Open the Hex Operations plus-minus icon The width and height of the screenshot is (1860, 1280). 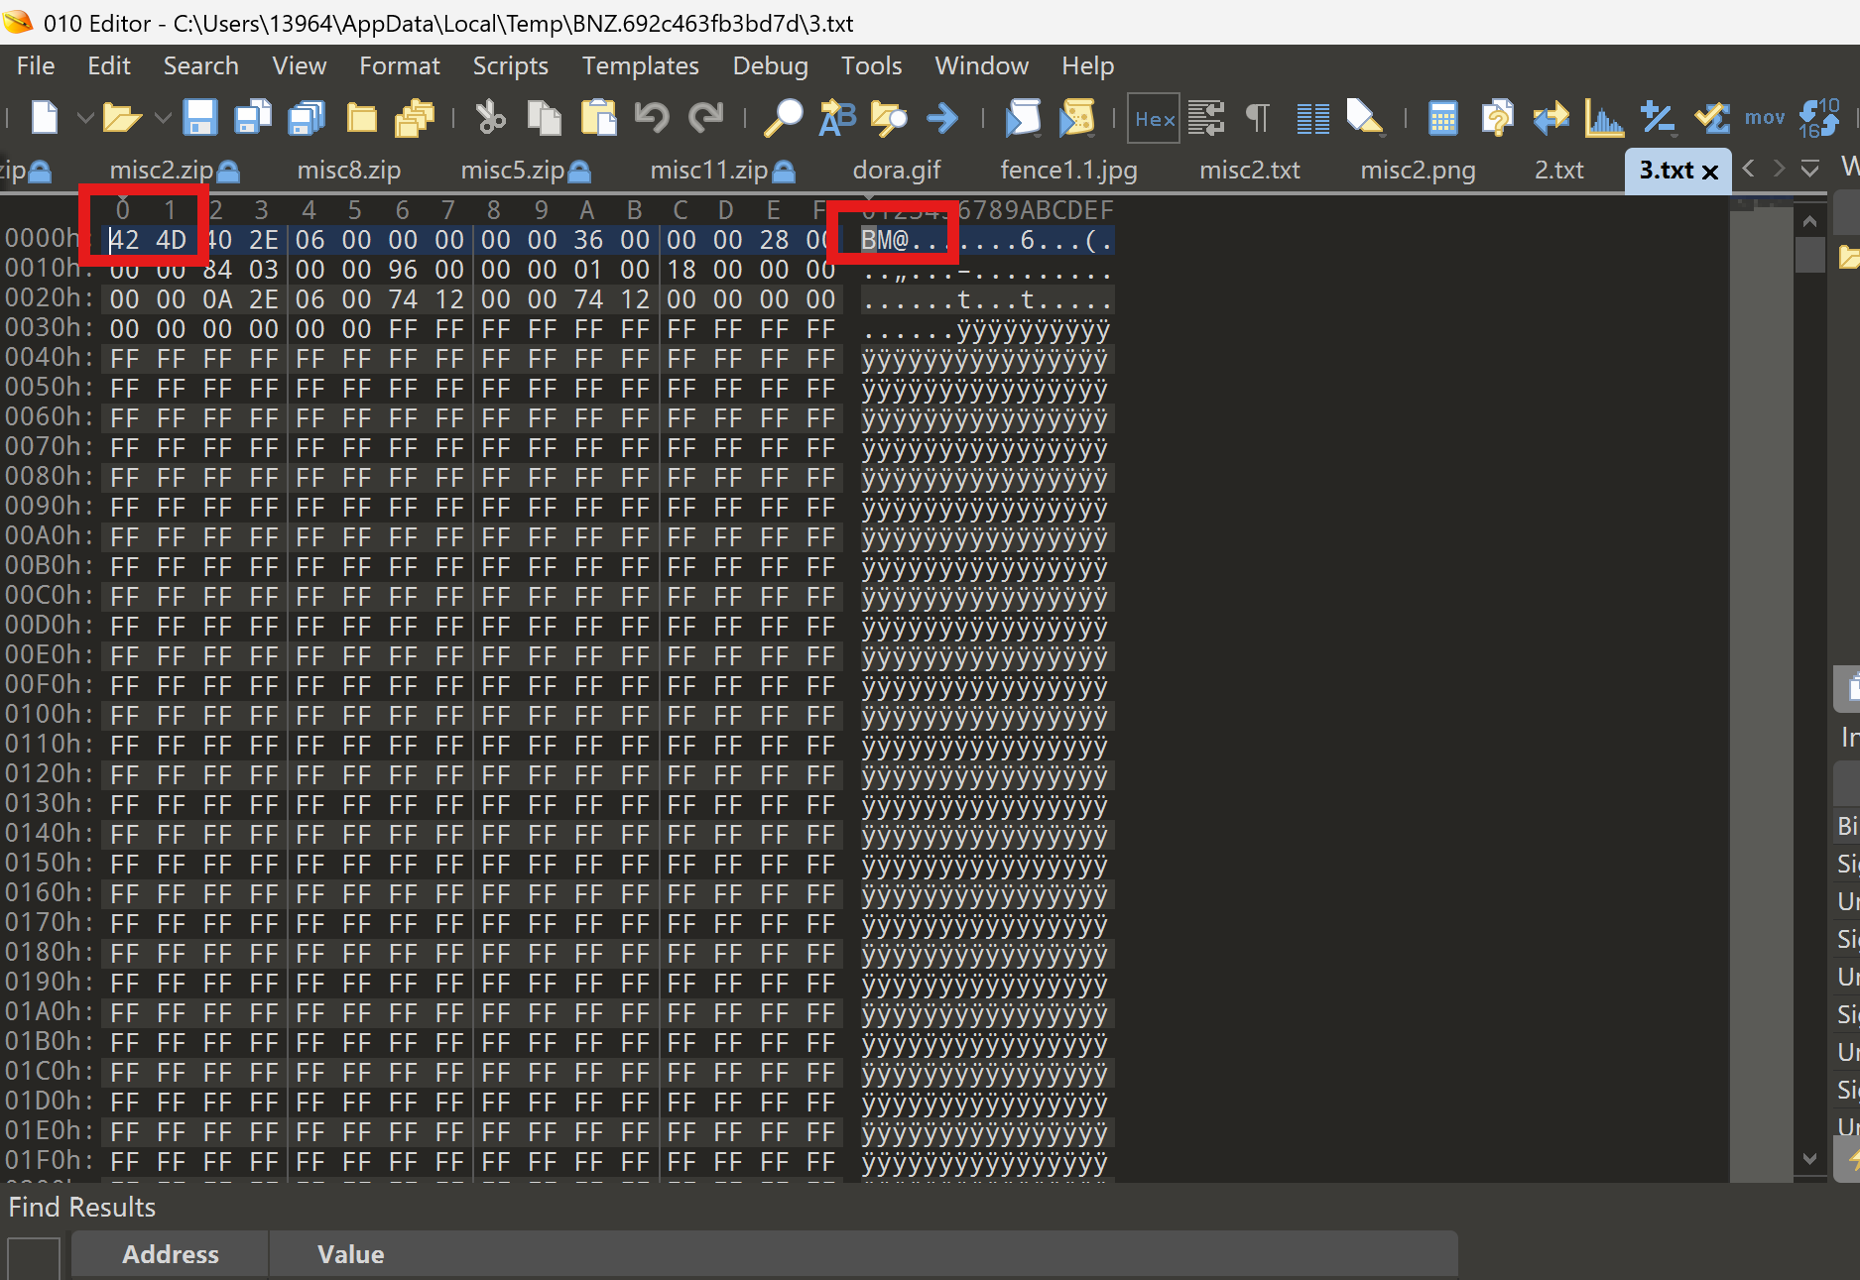tap(1658, 118)
